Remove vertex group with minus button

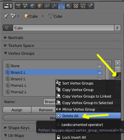click(118, 70)
